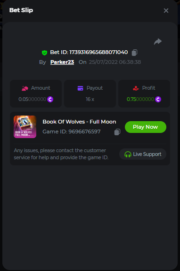Open Book Of Wolves game thumbnail

[x=25, y=127]
